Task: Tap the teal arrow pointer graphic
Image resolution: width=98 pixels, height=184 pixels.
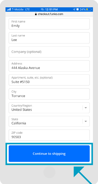Action: (83, 175)
